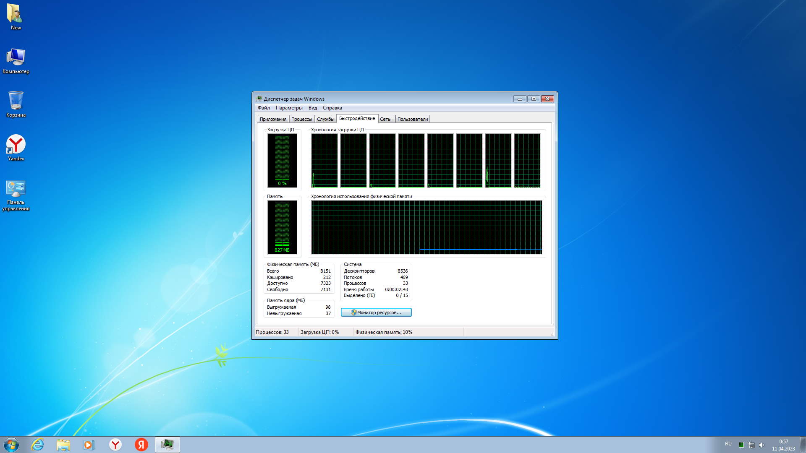806x453 pixels.
Task: Open the Сеть tab
Action: 385,119
